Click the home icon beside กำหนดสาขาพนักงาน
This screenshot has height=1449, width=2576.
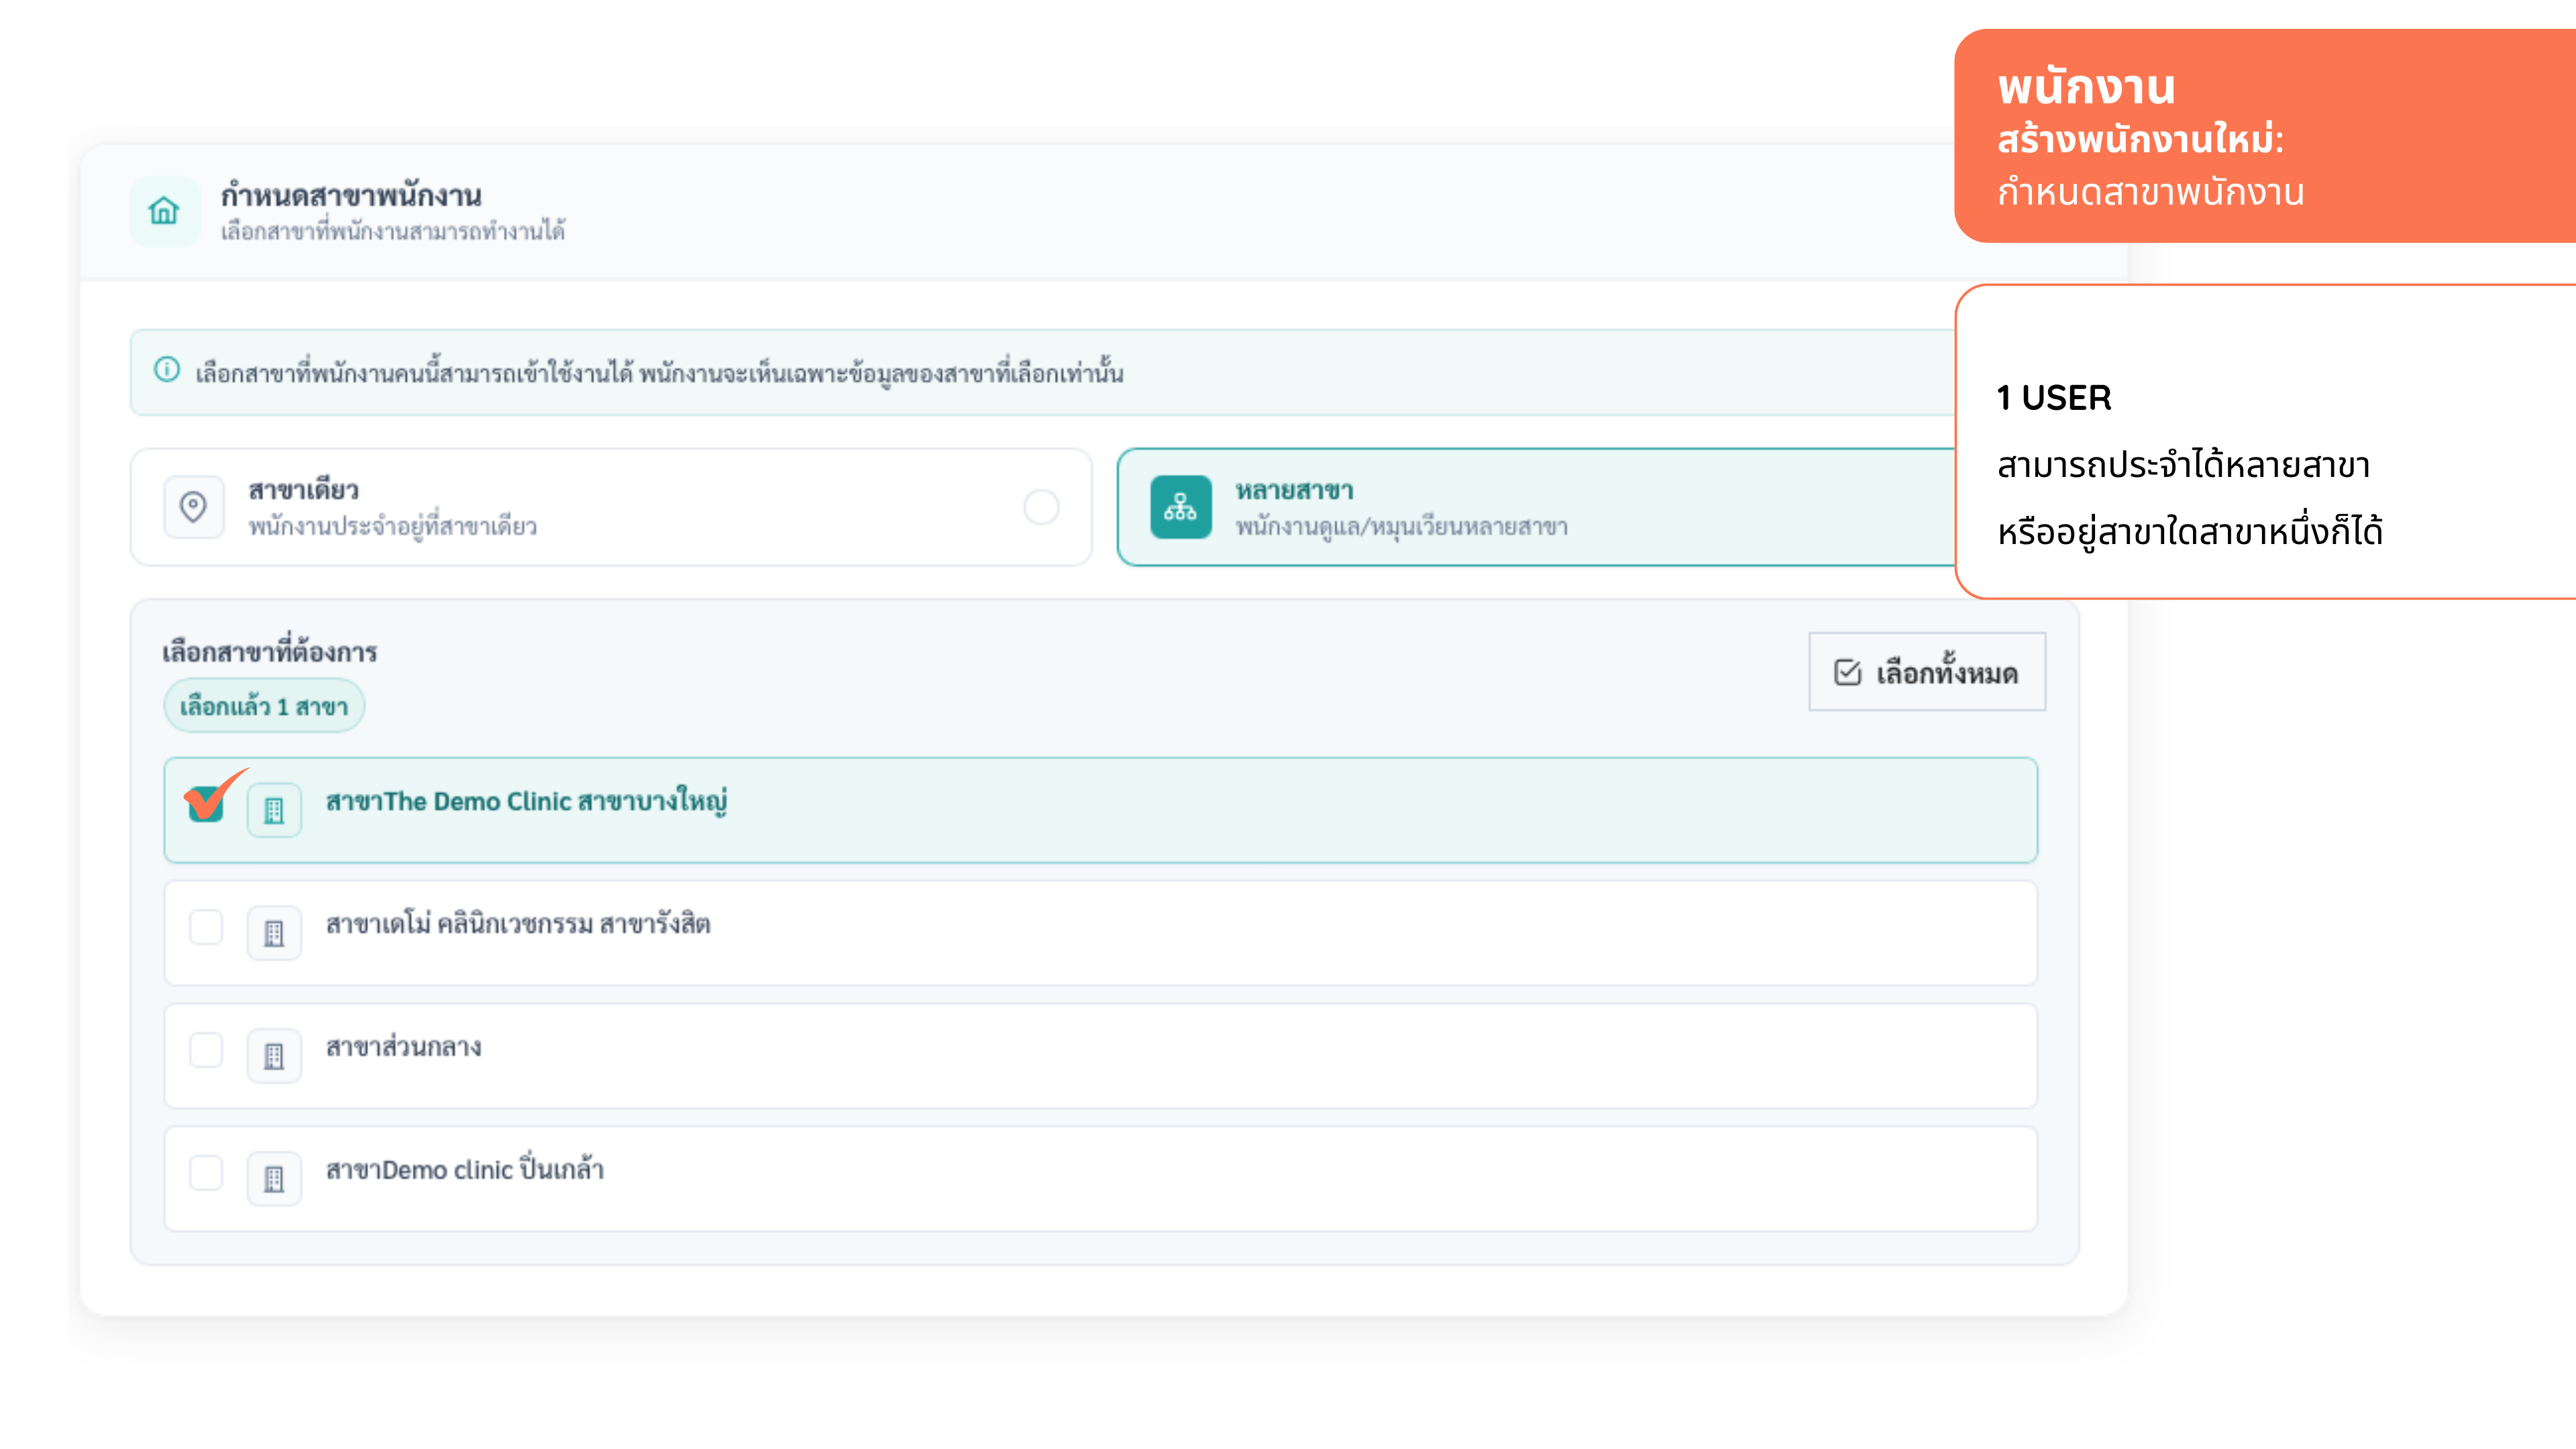click(x=165, y=211)
